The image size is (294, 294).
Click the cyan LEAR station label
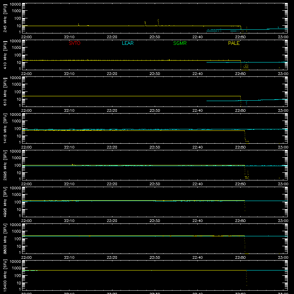tap(128, 43)
